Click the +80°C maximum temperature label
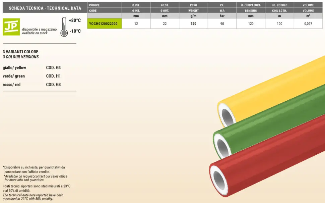Viewport: 325px width, 203px height. (x=74, y=20)
